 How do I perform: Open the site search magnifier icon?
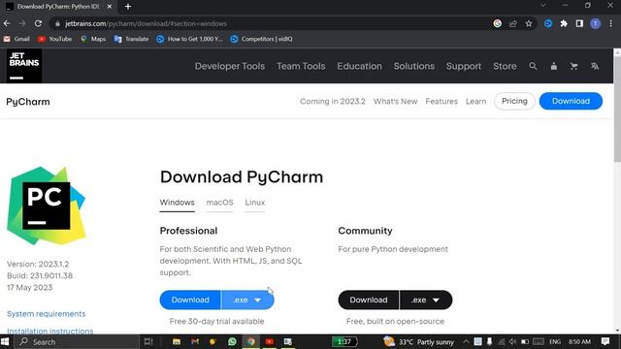pyautogui.click(x=533, y=66)
